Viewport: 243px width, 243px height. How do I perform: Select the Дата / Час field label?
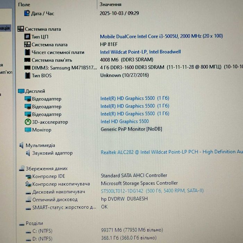click(x=43, y=14)
